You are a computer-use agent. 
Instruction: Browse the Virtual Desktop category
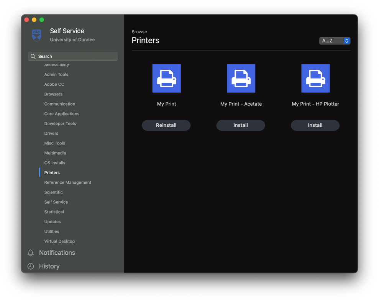tap(59, 241)
